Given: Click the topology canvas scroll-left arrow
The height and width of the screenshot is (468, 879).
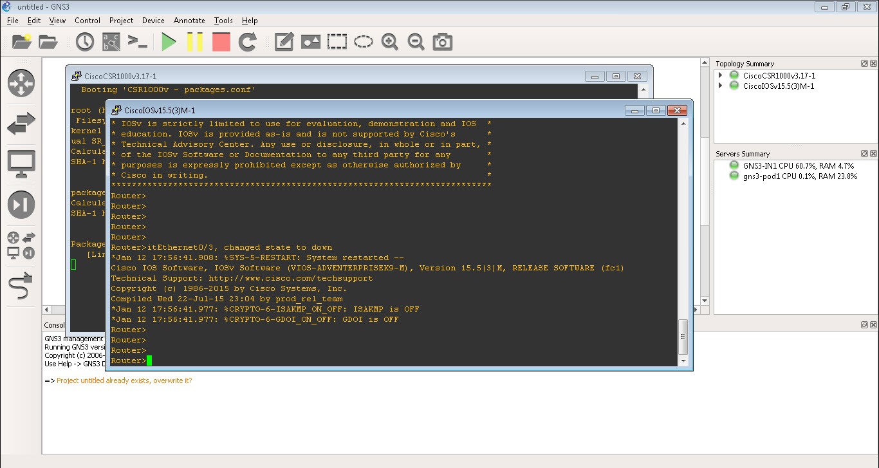Looking at the screenshot, I should 46,310.
